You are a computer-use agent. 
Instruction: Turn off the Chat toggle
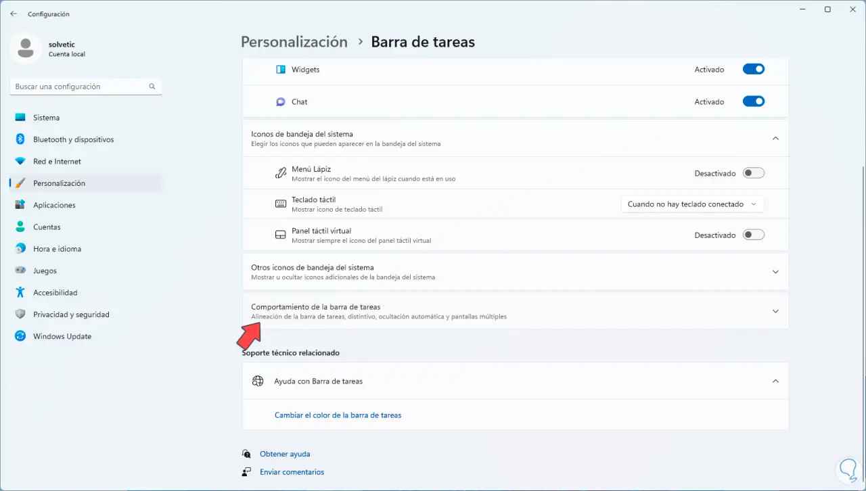click(753, 101)
